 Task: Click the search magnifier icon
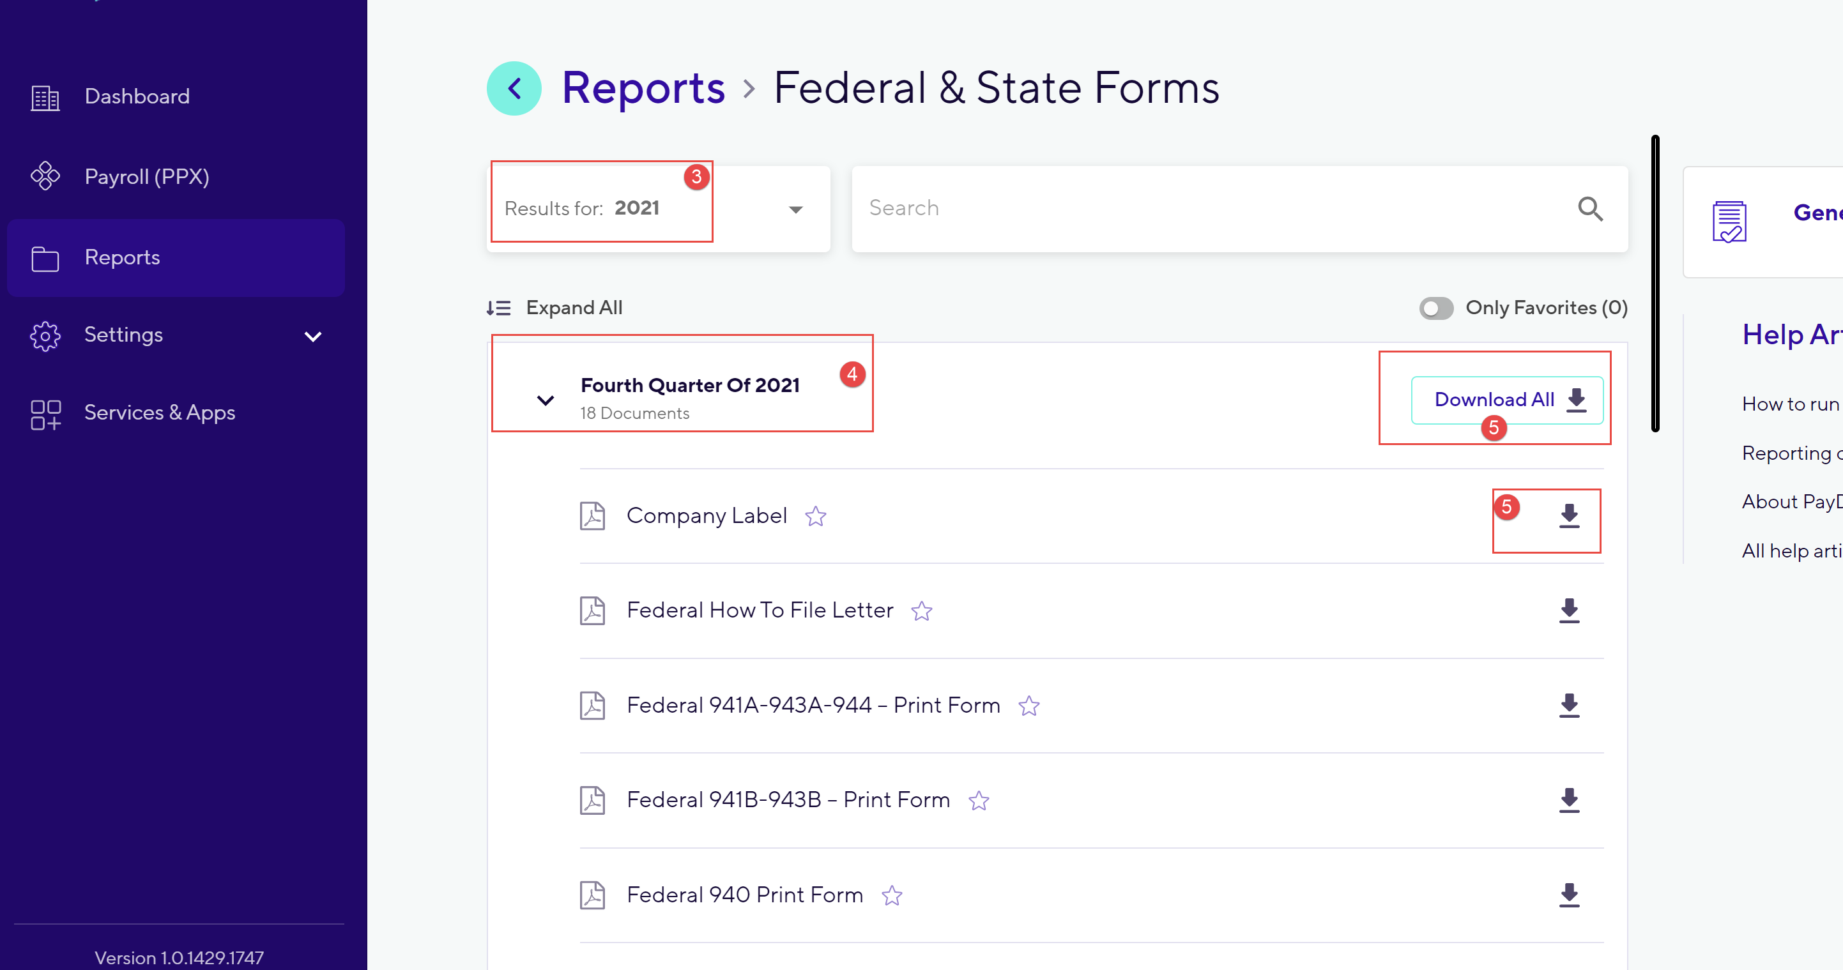(1591, 208)
